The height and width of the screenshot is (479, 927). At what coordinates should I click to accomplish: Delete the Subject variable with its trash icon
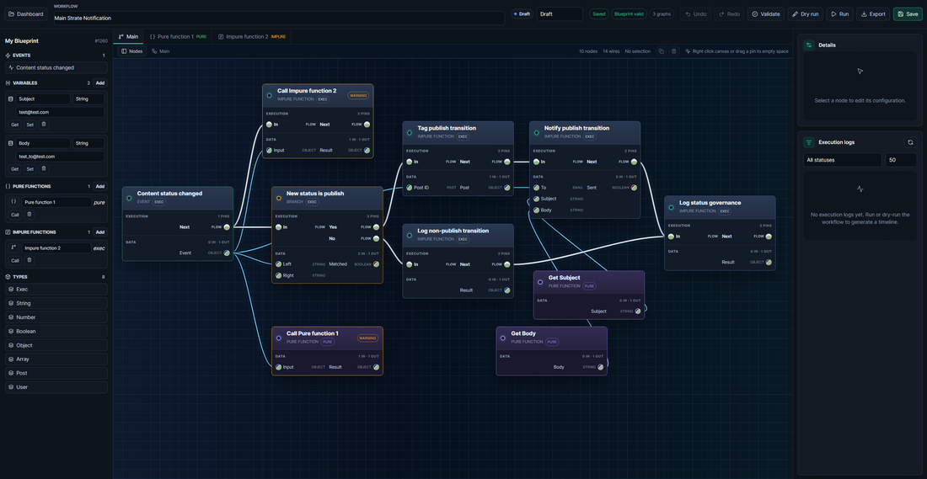coord(44,125)
